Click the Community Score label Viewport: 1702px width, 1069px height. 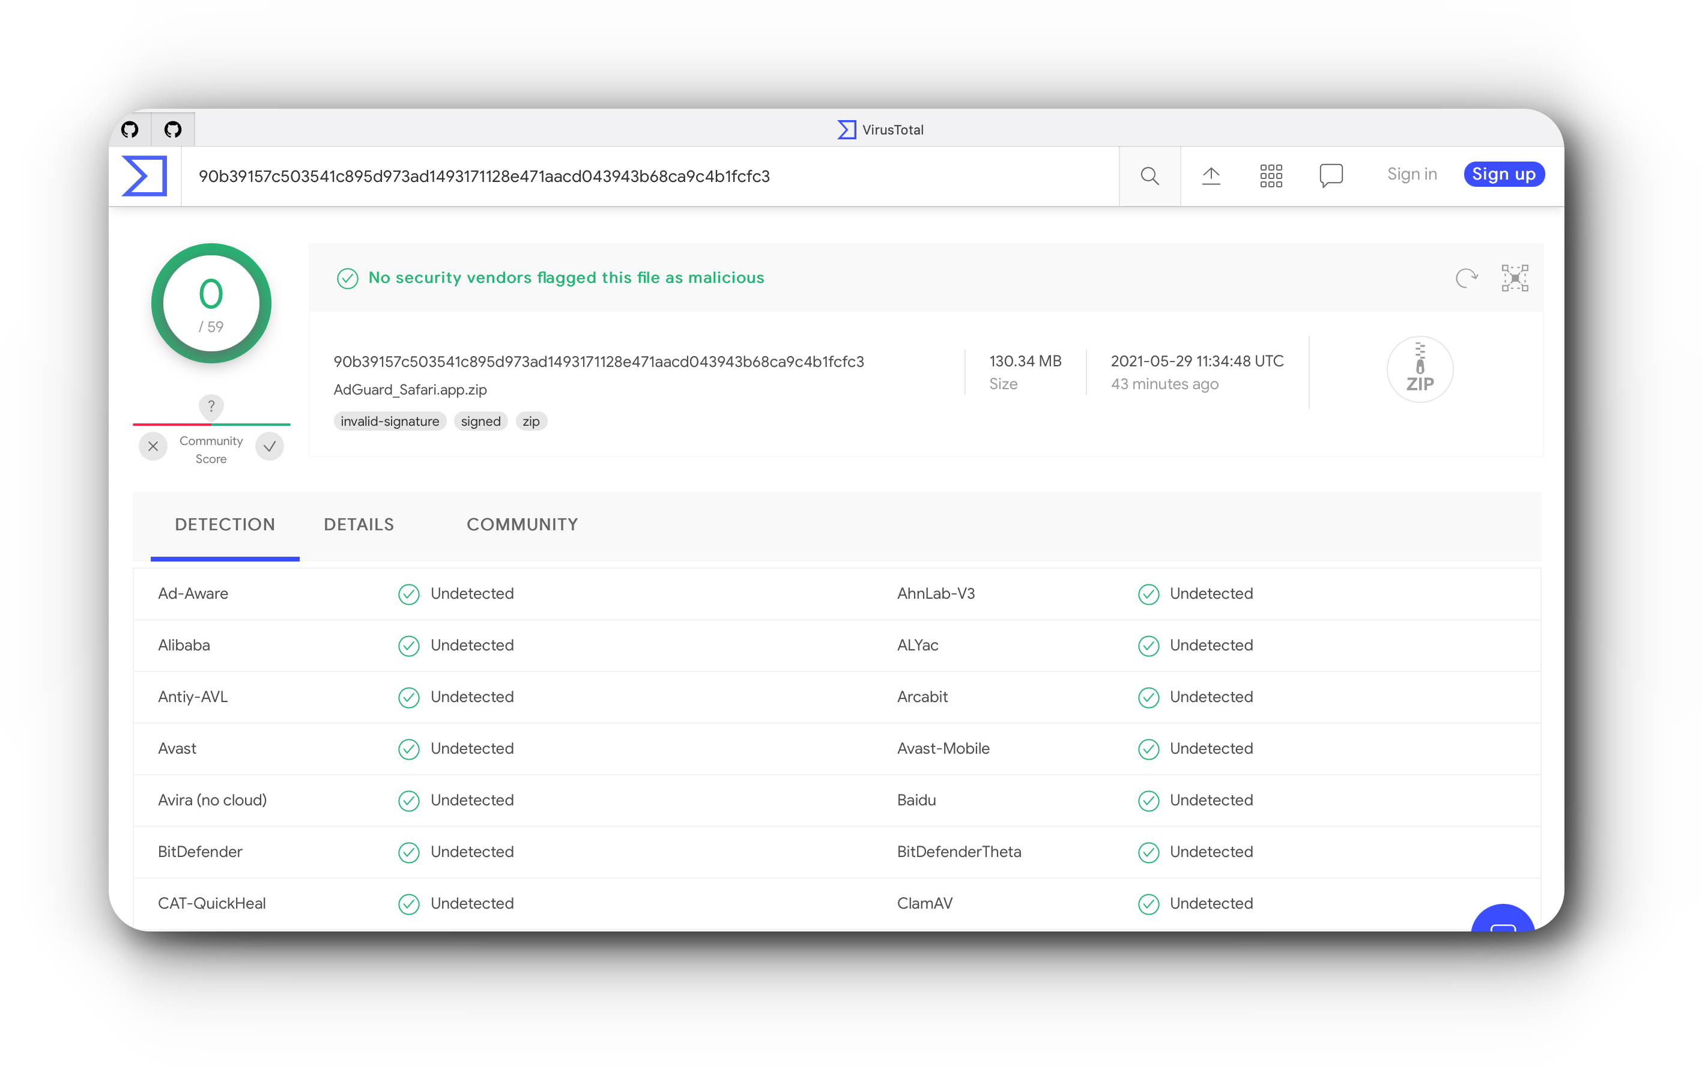coord(211,450)
